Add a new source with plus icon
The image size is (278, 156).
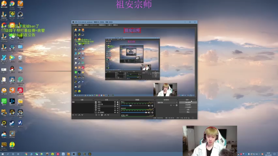pos(96,115)
